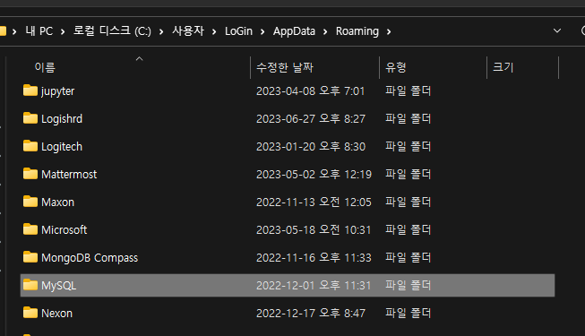Click date 2022-12-01 오후 11:31
The image size is (585, 336).
[314, 286]
